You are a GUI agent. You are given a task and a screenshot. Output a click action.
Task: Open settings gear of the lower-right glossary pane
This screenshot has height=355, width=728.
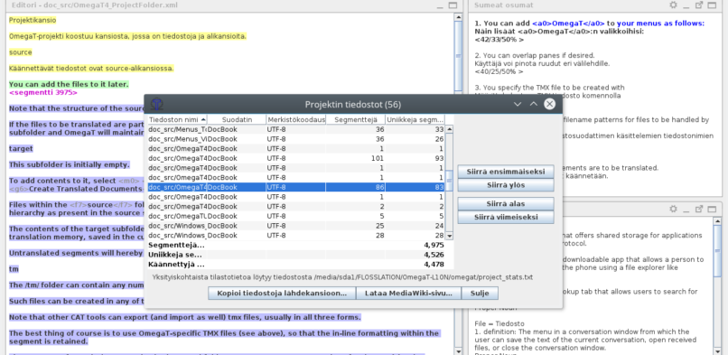[x=673, y=209]
